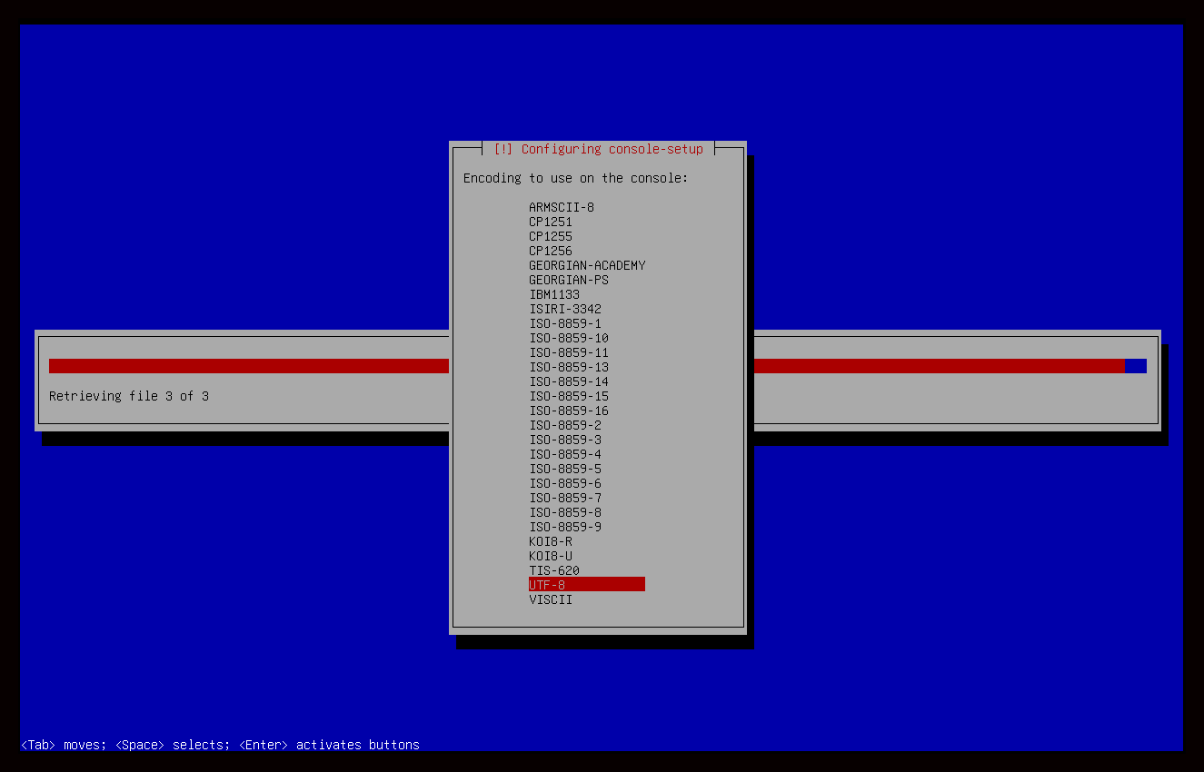The height and width of the screenshot is (772, 1204).
Task: Choose the GEORGIAN-PS encoding
Action: [569, 280]
